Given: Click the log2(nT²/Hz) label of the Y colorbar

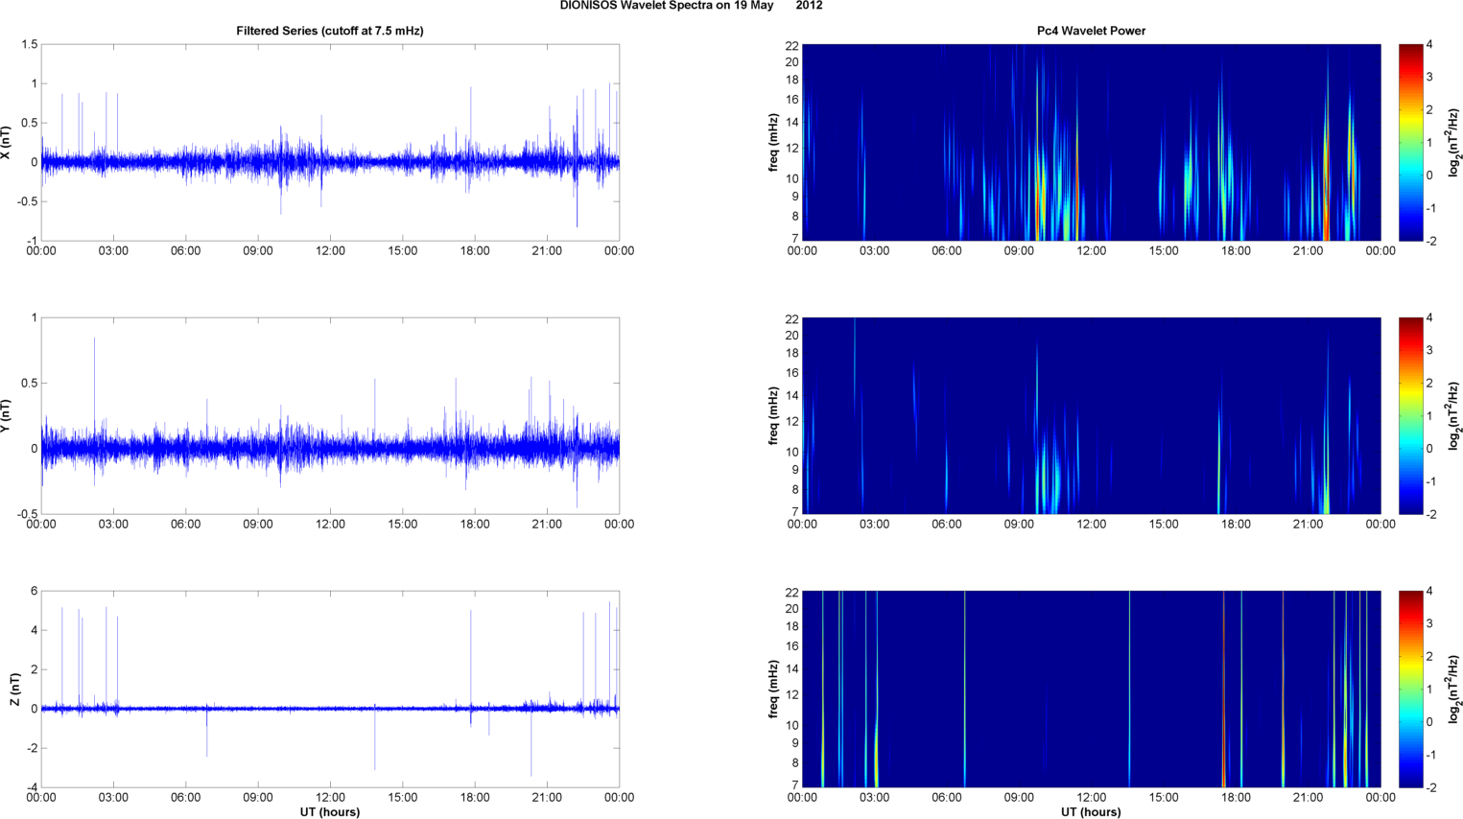Looking at the screenshot, I should pos(1454,416).
